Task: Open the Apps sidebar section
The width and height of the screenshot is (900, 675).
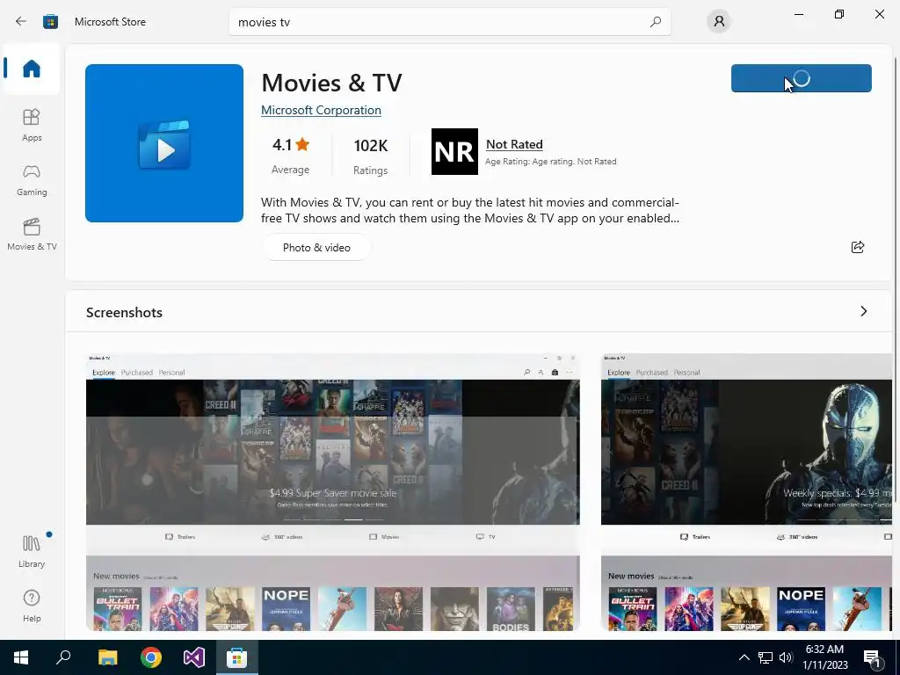Action: pos(32,125)
